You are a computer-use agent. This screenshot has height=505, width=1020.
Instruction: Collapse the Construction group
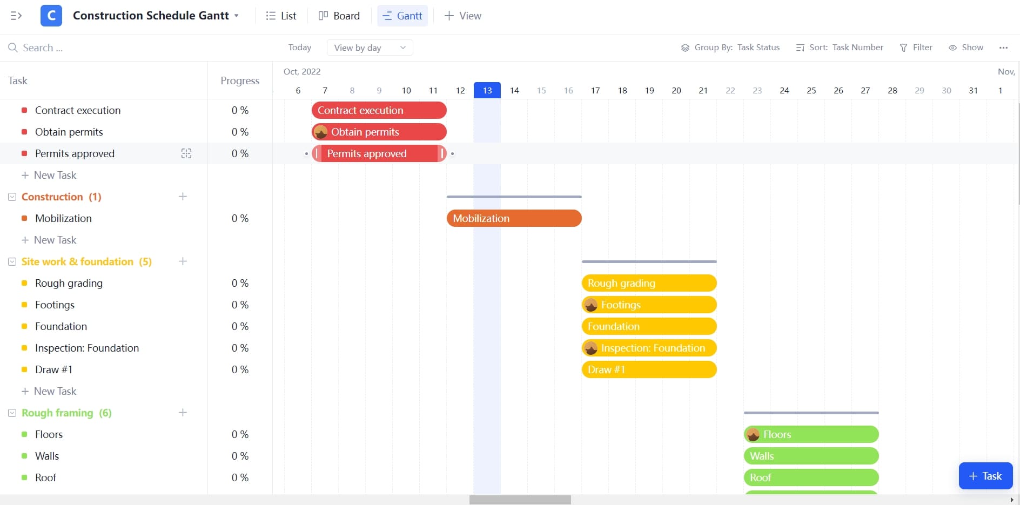coord(12,197)
